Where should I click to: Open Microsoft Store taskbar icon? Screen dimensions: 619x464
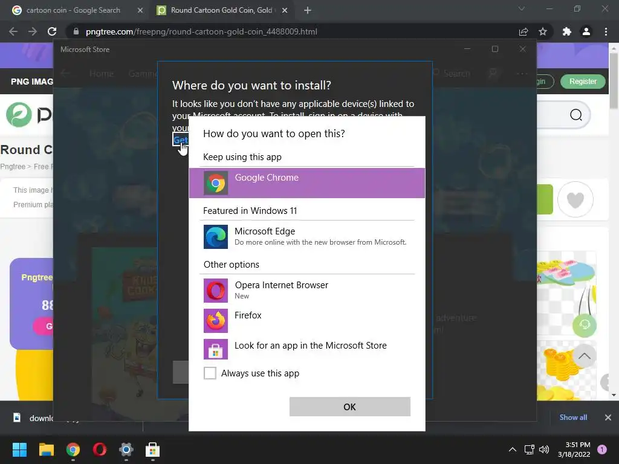point(153,449)
